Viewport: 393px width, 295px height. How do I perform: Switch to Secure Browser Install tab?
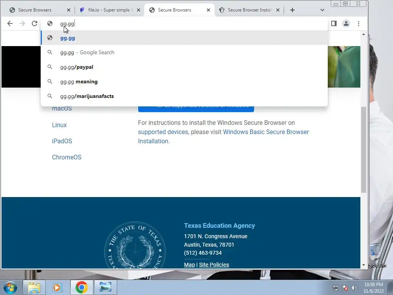click(249, 10)
